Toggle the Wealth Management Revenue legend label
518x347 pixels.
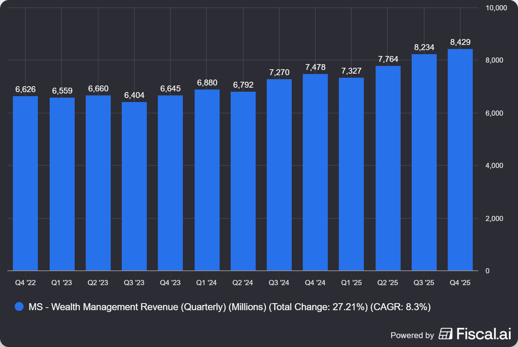(x=229, y=307)
